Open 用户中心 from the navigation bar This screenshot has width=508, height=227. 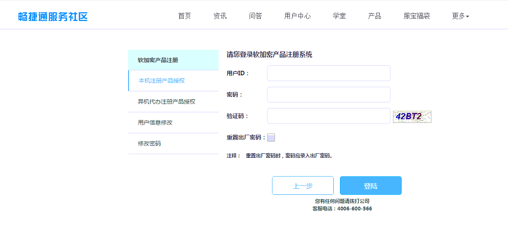tap(297, 16)
